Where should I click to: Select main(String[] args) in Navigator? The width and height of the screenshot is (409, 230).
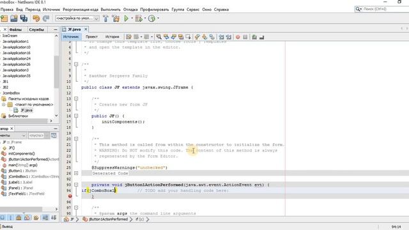coord(23,165)
